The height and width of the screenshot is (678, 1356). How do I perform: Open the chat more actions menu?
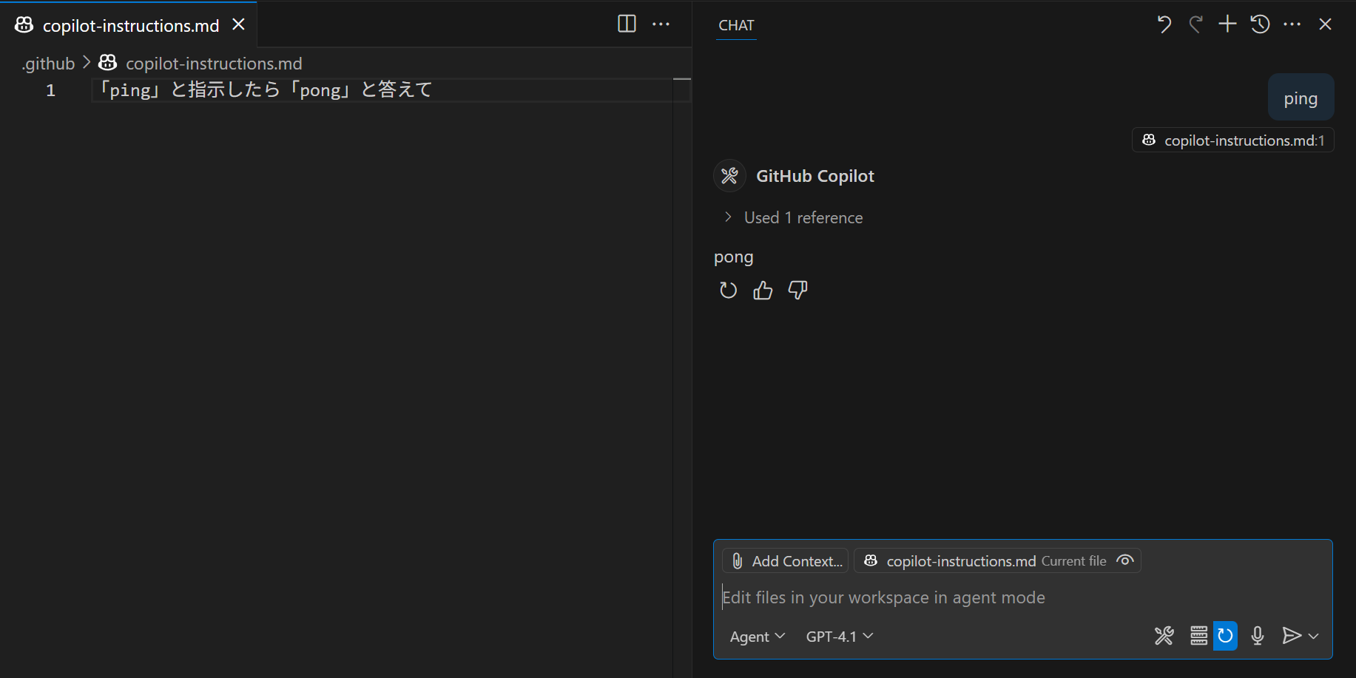coord(1292,24)
